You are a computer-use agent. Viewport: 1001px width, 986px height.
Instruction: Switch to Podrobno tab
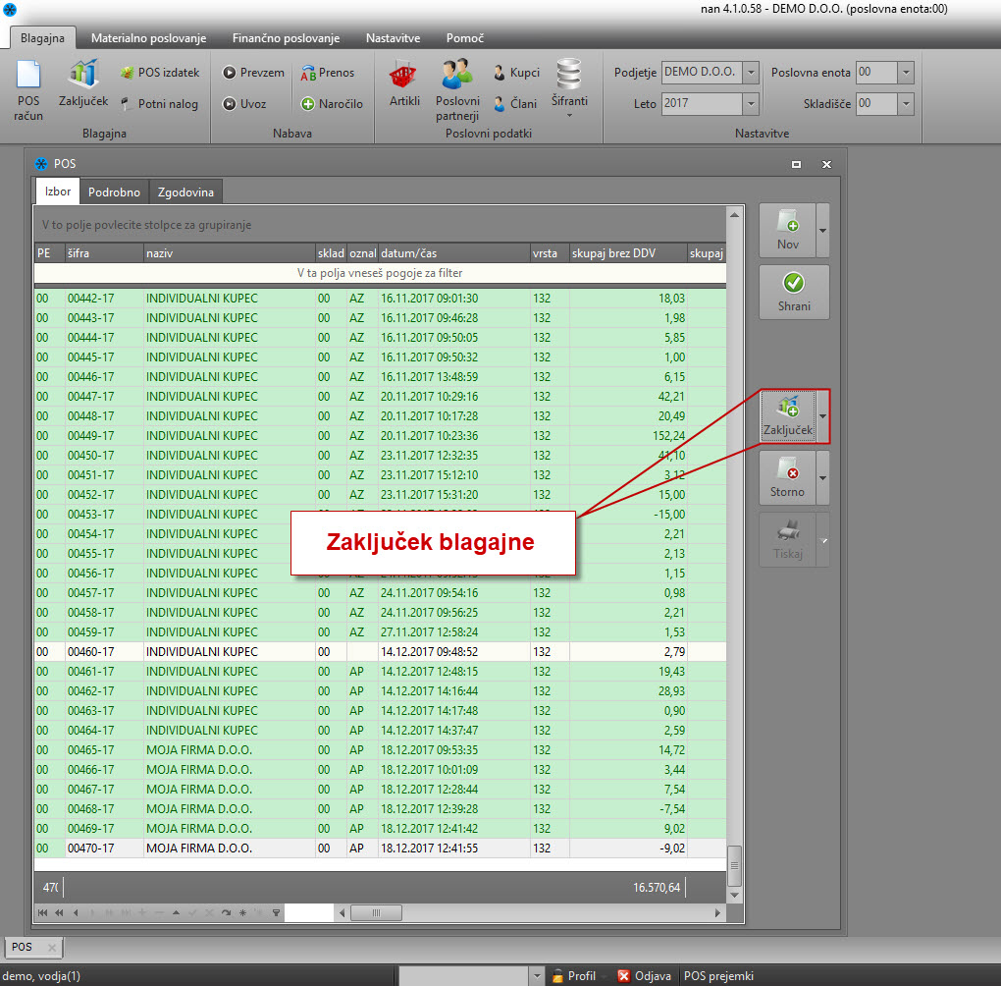click(114, 192)
